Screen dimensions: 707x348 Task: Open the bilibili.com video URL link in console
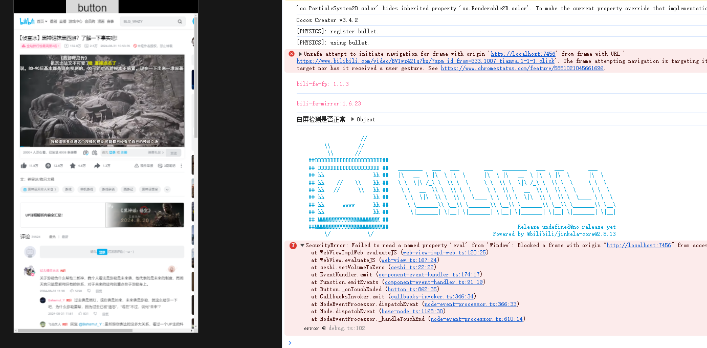click(426, 61)
